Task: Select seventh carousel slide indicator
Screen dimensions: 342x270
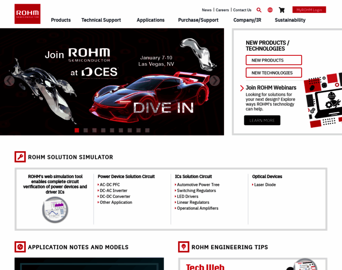Action: click(x=130, y=130)
